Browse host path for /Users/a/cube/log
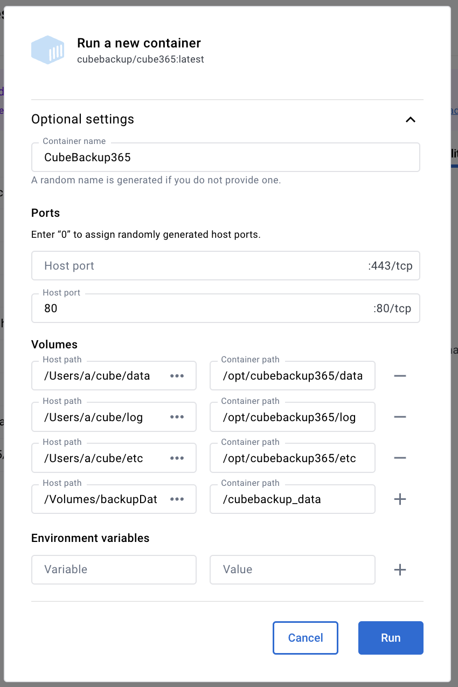The height and width of the screenshot is (687, 458). pos(177,417)
